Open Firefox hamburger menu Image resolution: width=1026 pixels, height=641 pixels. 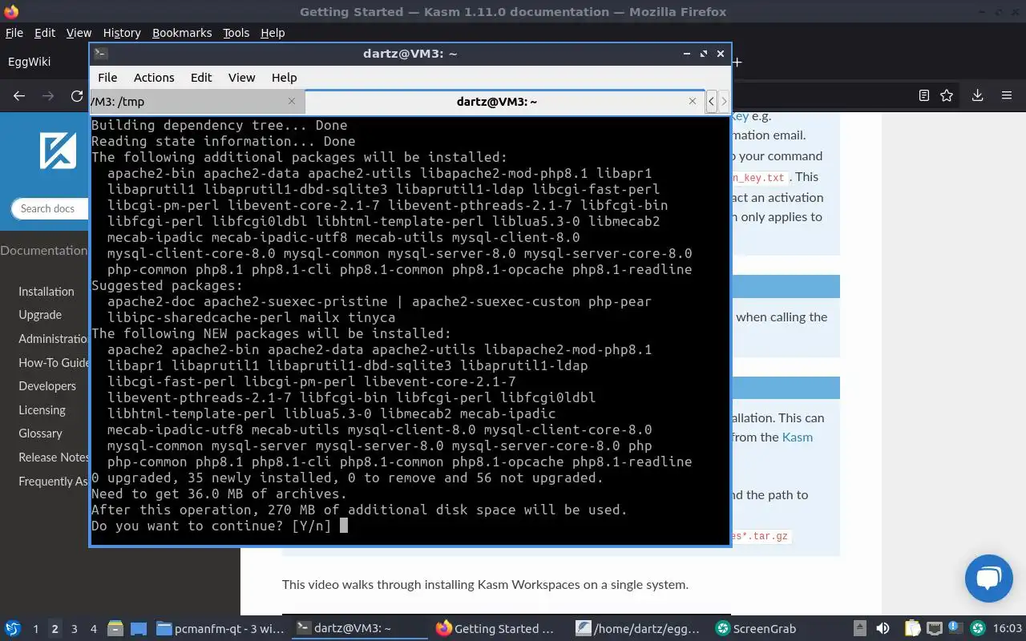pyautogui.click(x=1007, y=95)
